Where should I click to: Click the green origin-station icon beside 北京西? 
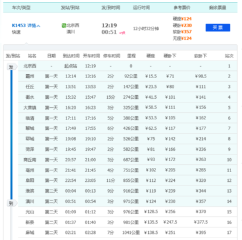pos(64,25)
